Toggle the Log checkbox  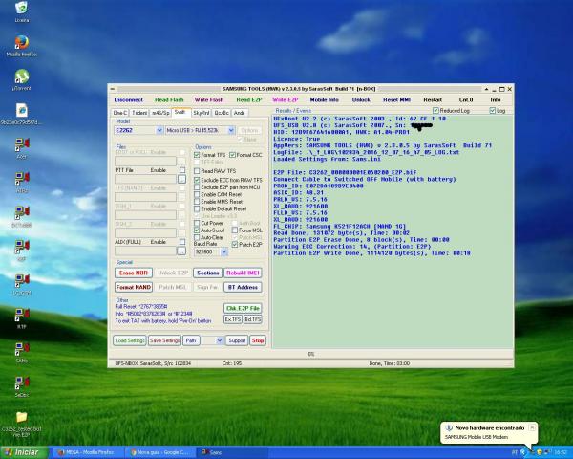[492, 110]
